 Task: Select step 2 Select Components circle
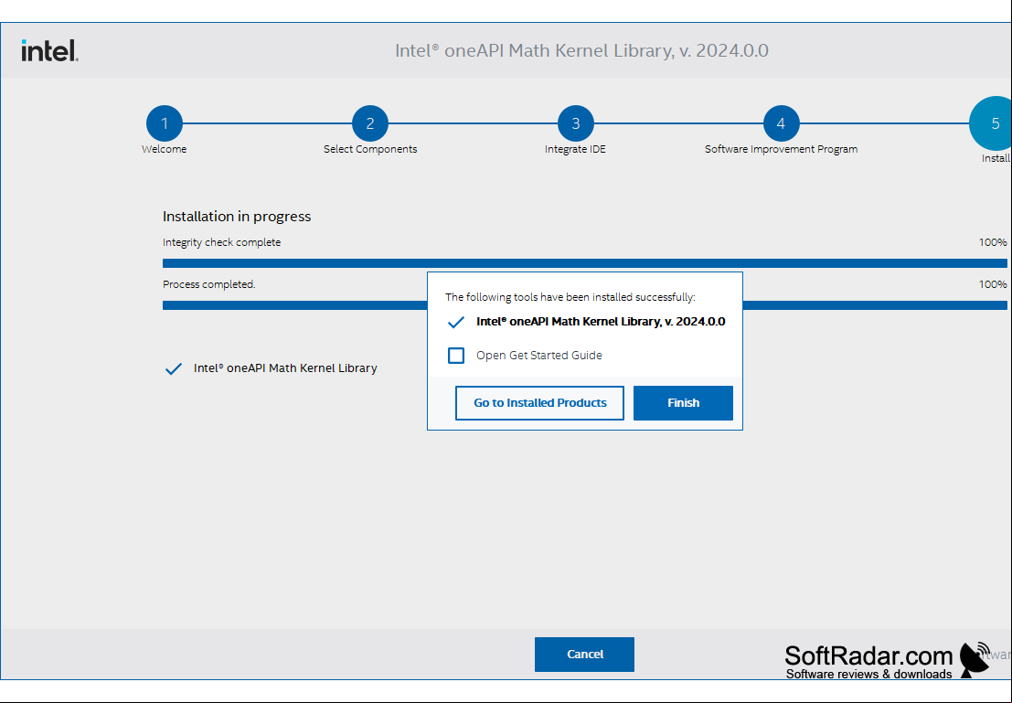click(370, 123)
